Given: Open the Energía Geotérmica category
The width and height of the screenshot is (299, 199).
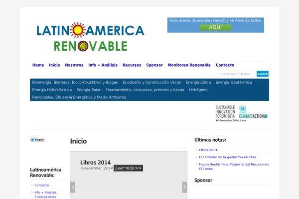Looking at the screenshot, I should coord(234,82).
